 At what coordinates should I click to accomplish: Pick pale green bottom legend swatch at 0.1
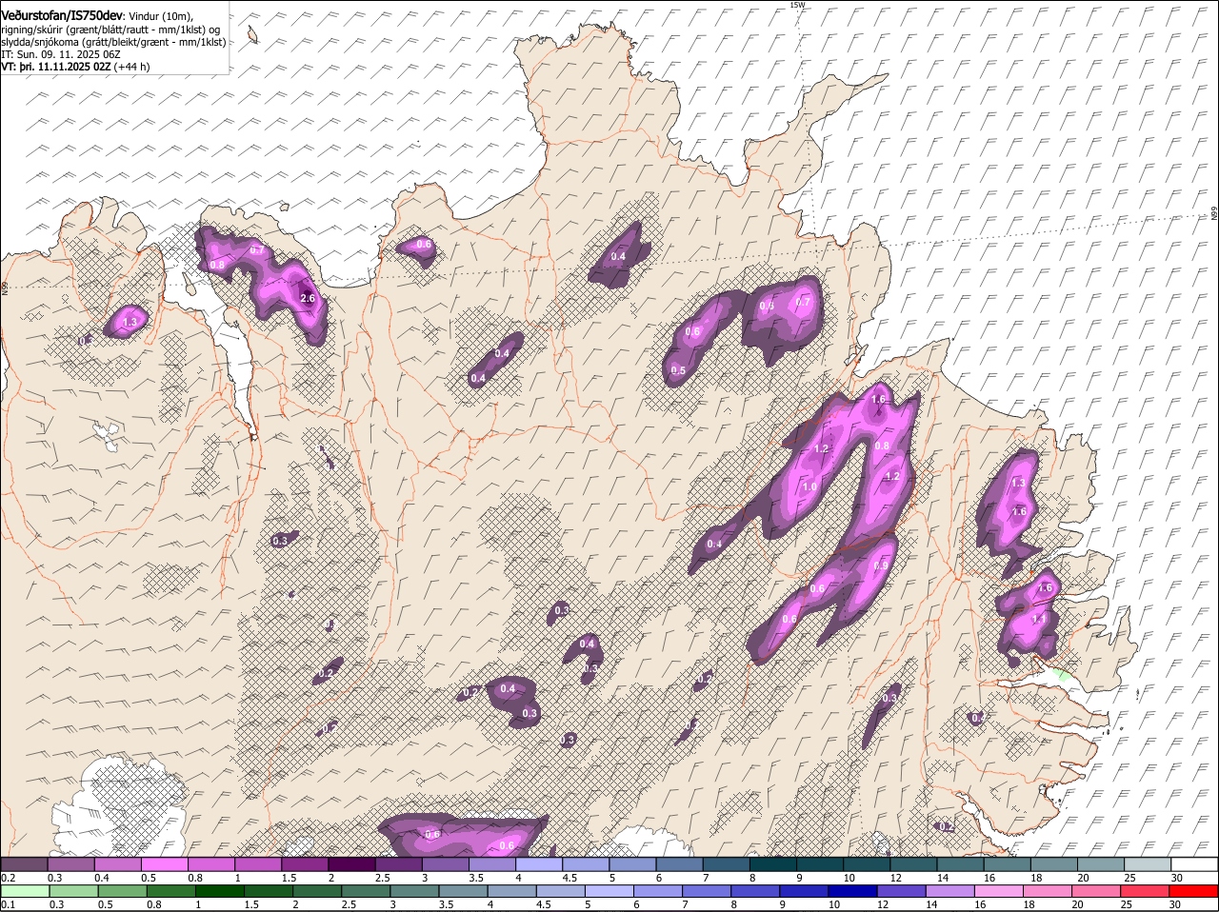24,891
